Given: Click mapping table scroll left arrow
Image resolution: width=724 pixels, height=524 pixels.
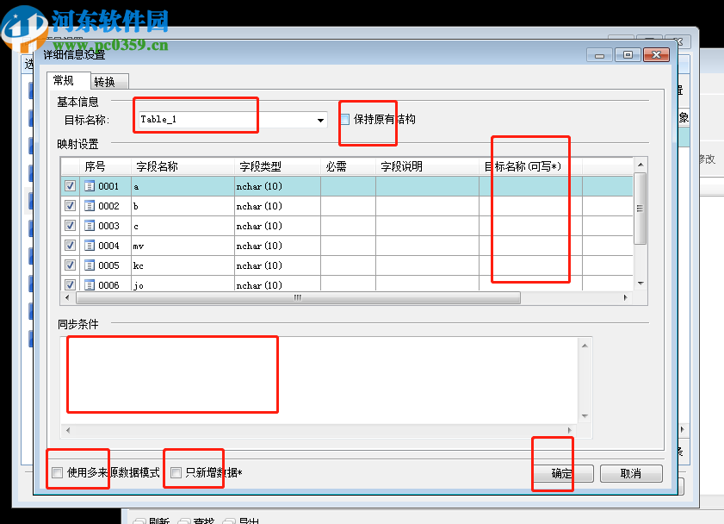Looking at the screenshot, I should tap(68, 297).
